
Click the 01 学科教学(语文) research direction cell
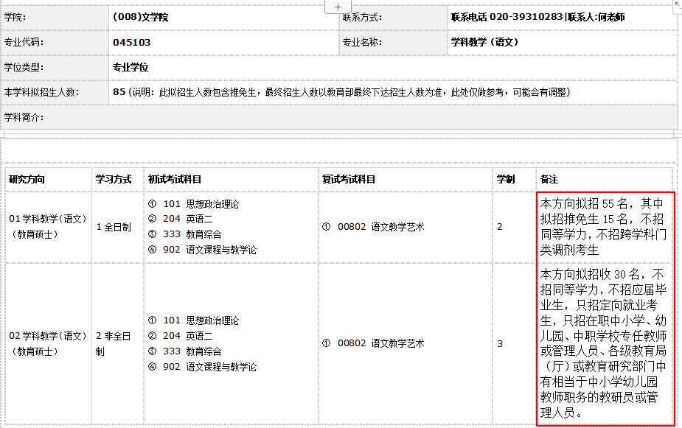tap(49, 226)
